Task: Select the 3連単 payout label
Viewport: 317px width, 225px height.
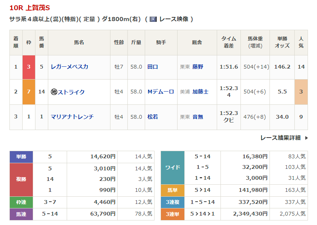Action: (173, 214)
